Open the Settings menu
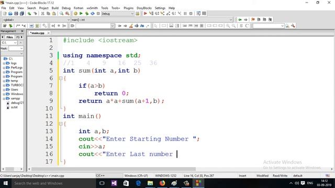Screen dimensions: 335x188 [160, 8]
